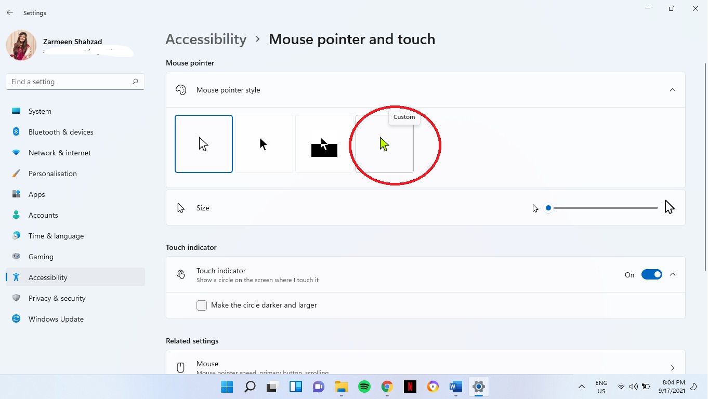Go to Windows Update settings
Screen dimensions: 708x399
pyautogui.click(x=56, y=319)
